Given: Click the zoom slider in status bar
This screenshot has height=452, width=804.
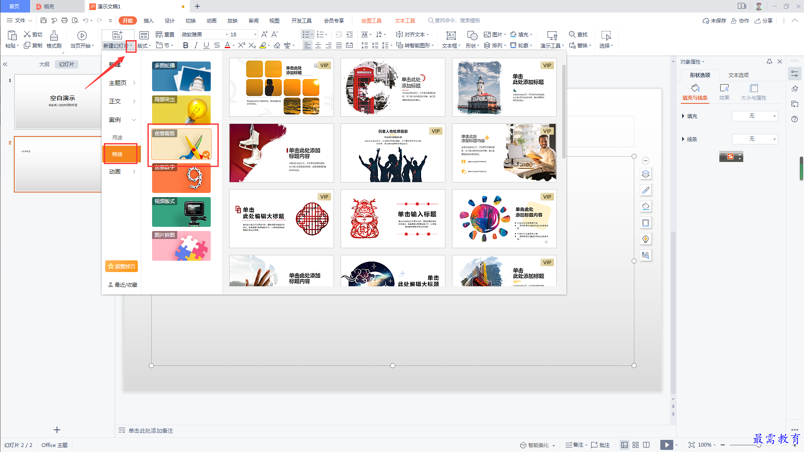Looking at the screenshot, I should (758, 445).
